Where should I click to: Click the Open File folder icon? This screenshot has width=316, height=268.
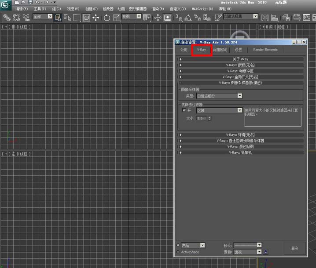click(23, 2)
